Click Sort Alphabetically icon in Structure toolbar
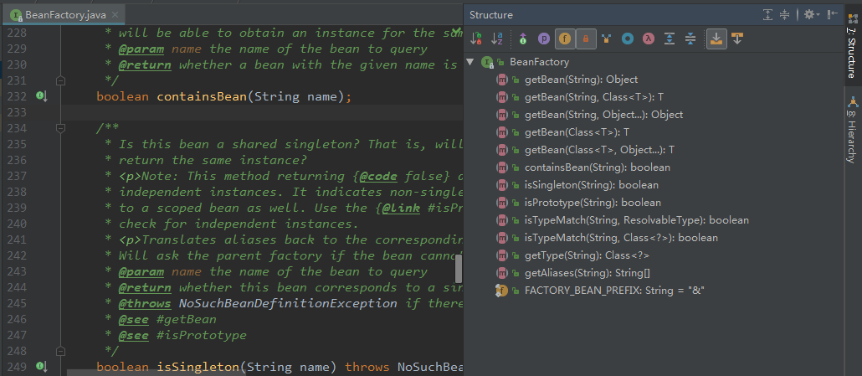 click(x=497, y=39)
